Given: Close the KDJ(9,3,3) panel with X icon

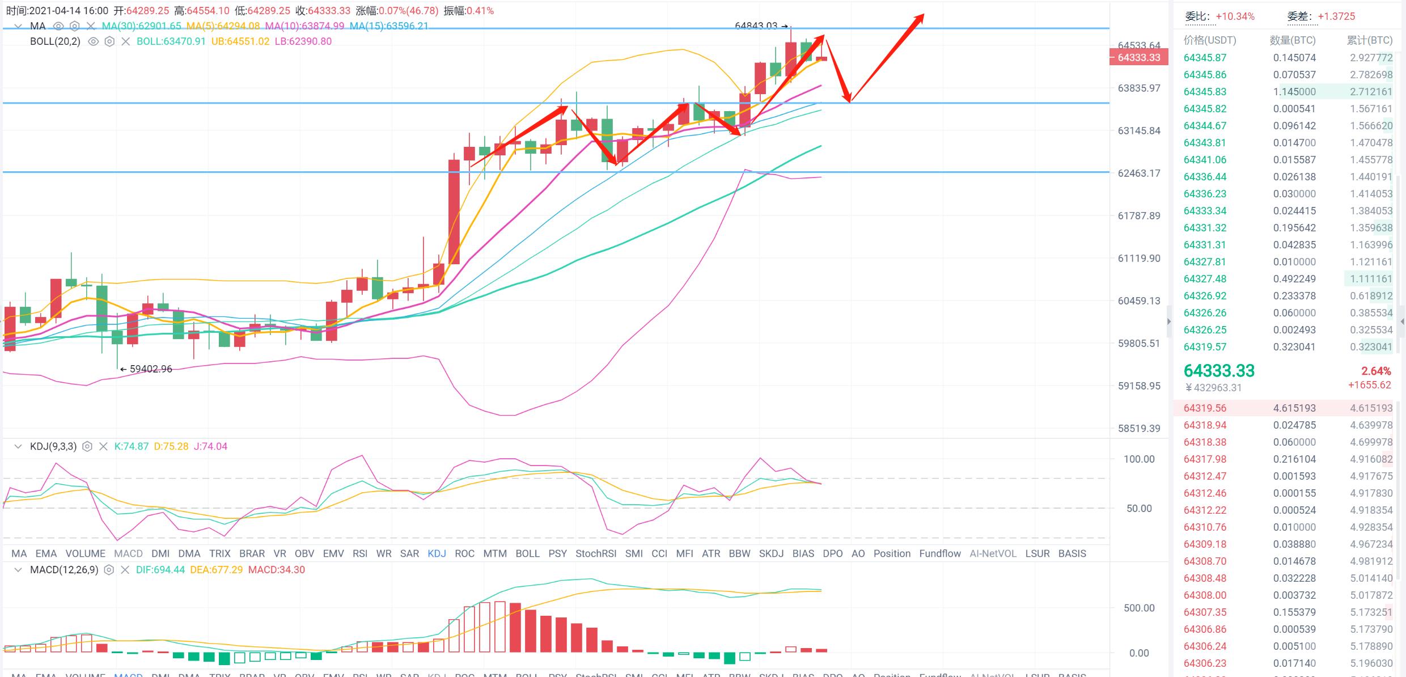Looking at the screenshot, I should [103, 446].
